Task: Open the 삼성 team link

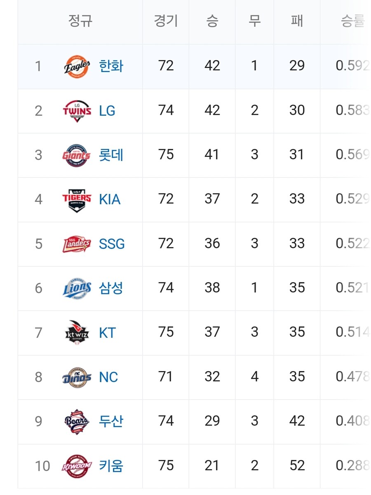Action: click(111, 288)
